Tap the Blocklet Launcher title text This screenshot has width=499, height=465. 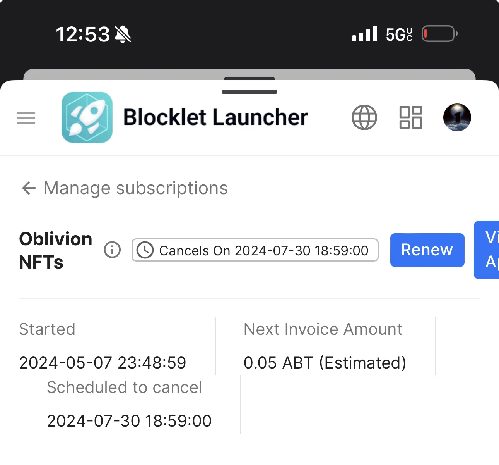click(215, 117)
